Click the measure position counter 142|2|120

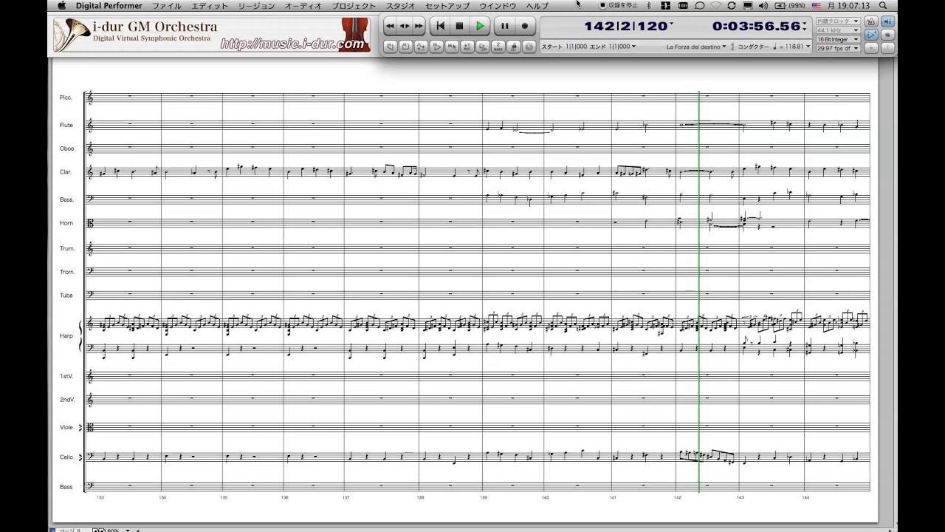coord(625,26)
